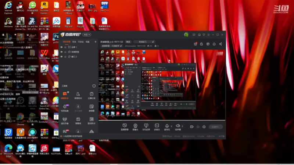
Task: Open the share icon in the top-right panel
Action: coord(220,44)
